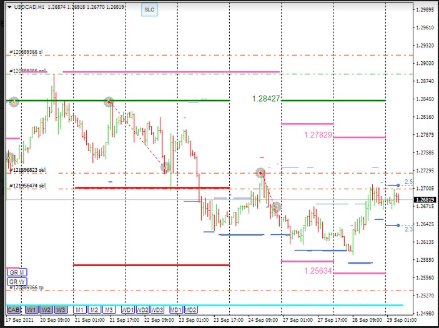Select the gray circle marker at the 22 Sep swing low

tap(165, 167)
